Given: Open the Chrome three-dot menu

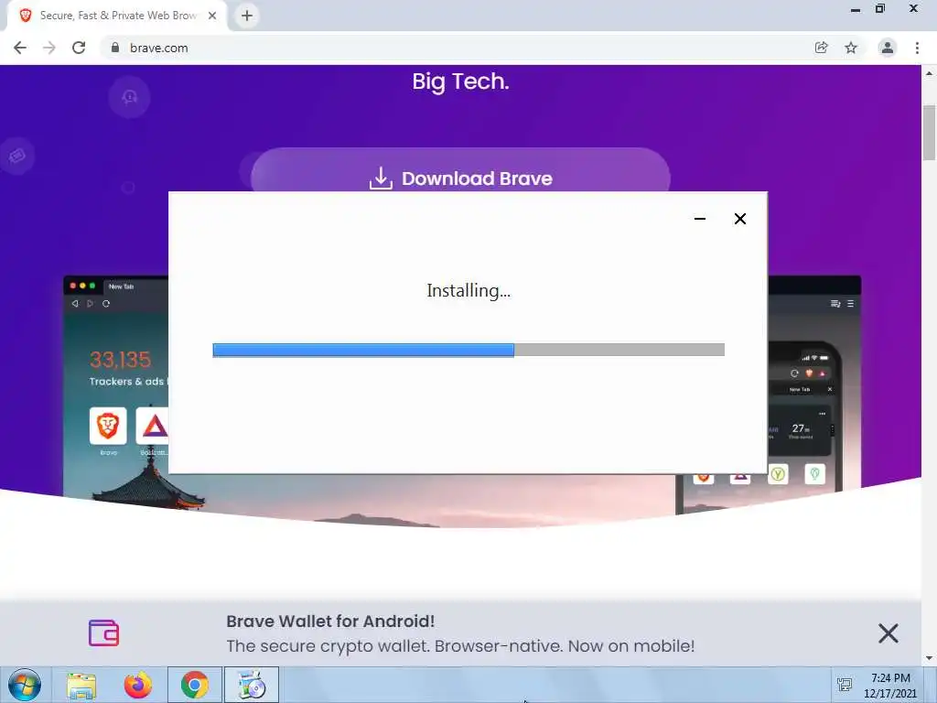Looking at the screenshot, I should [917, 48].
